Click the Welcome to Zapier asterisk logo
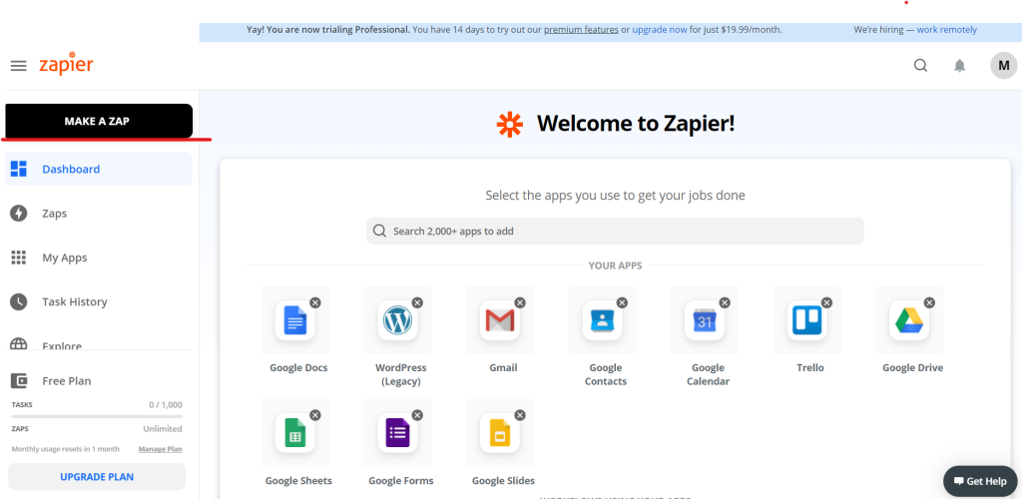Image resolution: width=1022 pixels, height=499 pixels. (510, 125)
